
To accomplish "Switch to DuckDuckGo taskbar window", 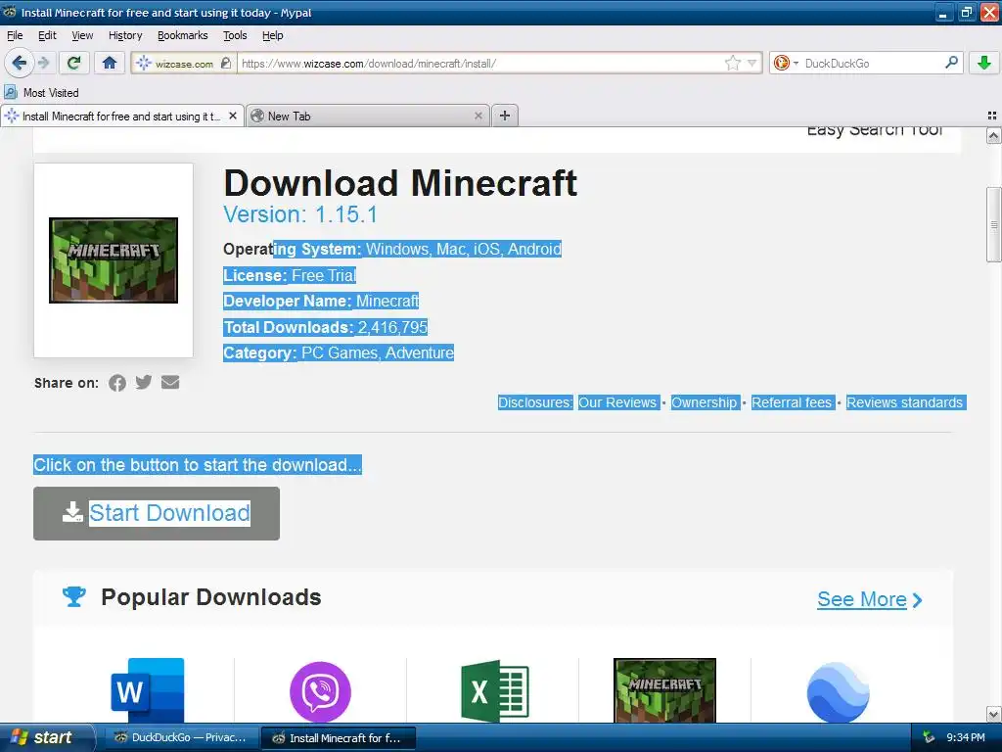I will pyautogui.click(x=180, y=737).
